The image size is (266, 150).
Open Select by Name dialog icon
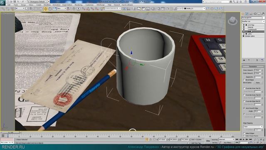tap(32, 9)
